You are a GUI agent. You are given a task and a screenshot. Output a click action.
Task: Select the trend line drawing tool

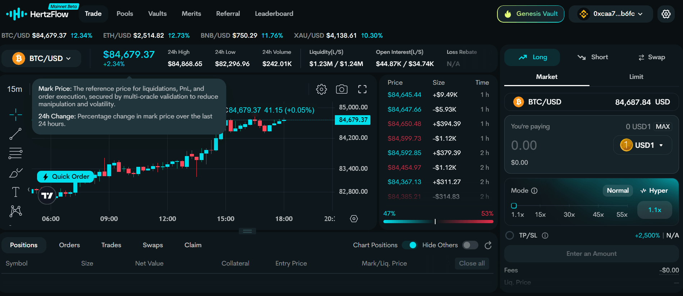point(15,134)
